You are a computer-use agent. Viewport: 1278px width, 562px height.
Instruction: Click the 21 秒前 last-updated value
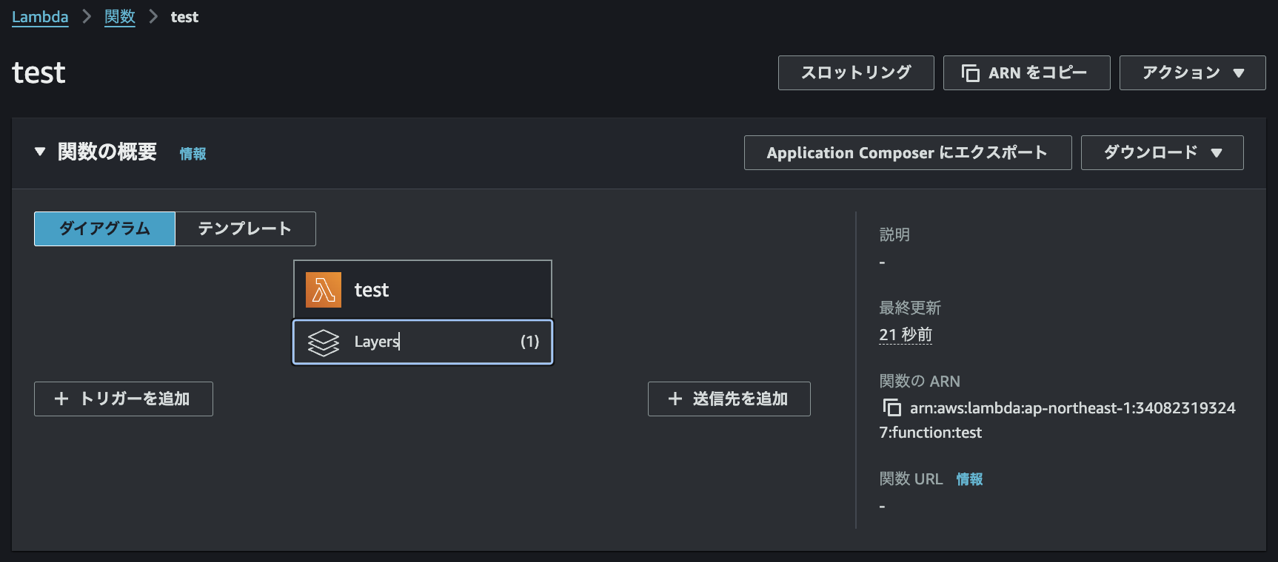pyautogui.click(x=906, y=335)
